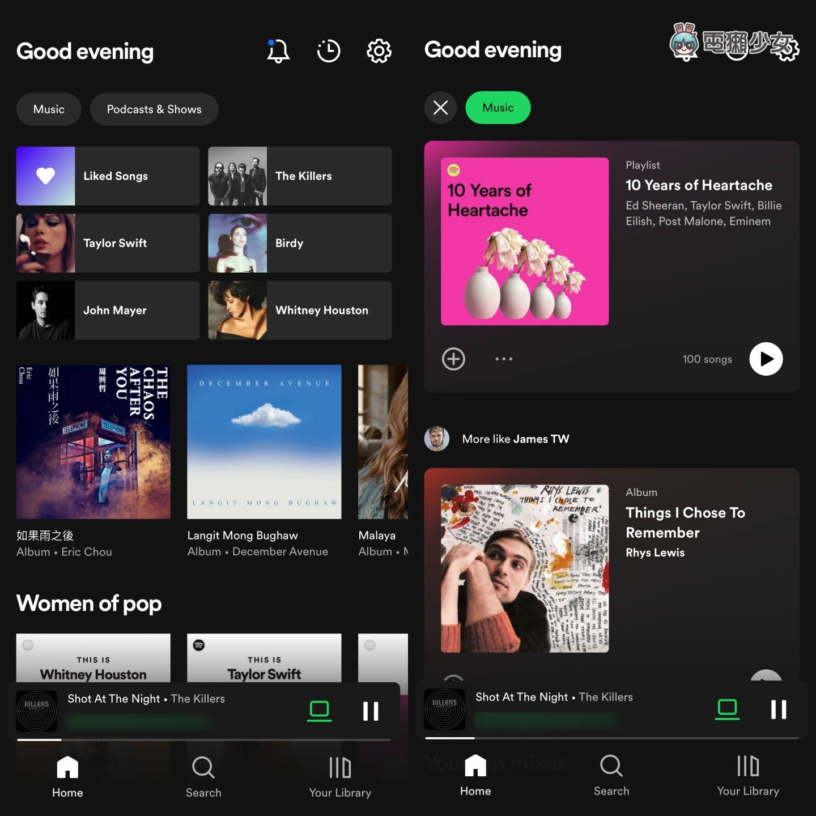Switch to the Home tab
The width and height of the screenshot is (816, 816).
(67, 776)
